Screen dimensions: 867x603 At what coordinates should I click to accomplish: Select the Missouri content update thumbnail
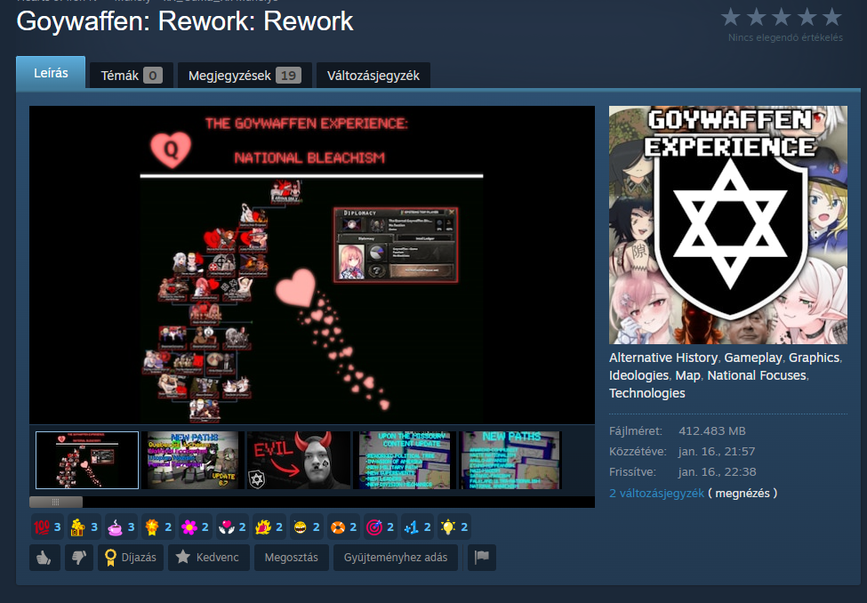coord(405,461)
